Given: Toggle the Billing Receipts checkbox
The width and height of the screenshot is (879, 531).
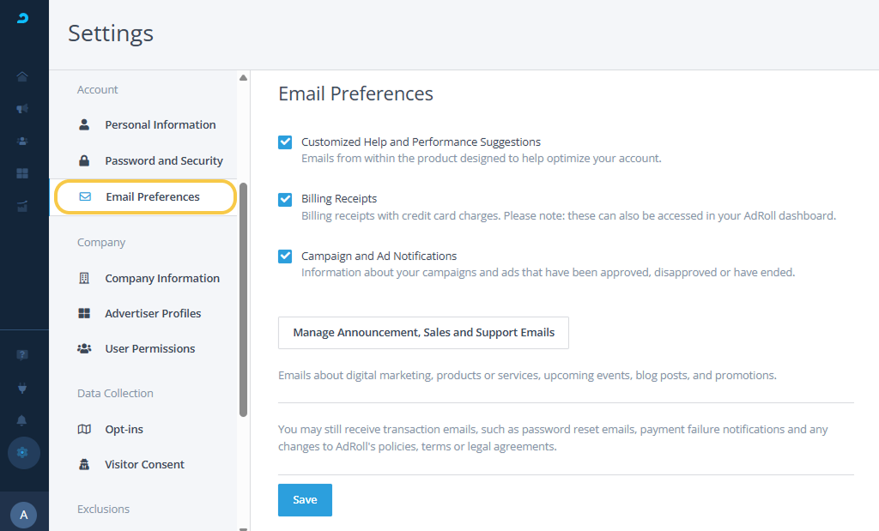Looking at the screenshot, I should point(285,199).
